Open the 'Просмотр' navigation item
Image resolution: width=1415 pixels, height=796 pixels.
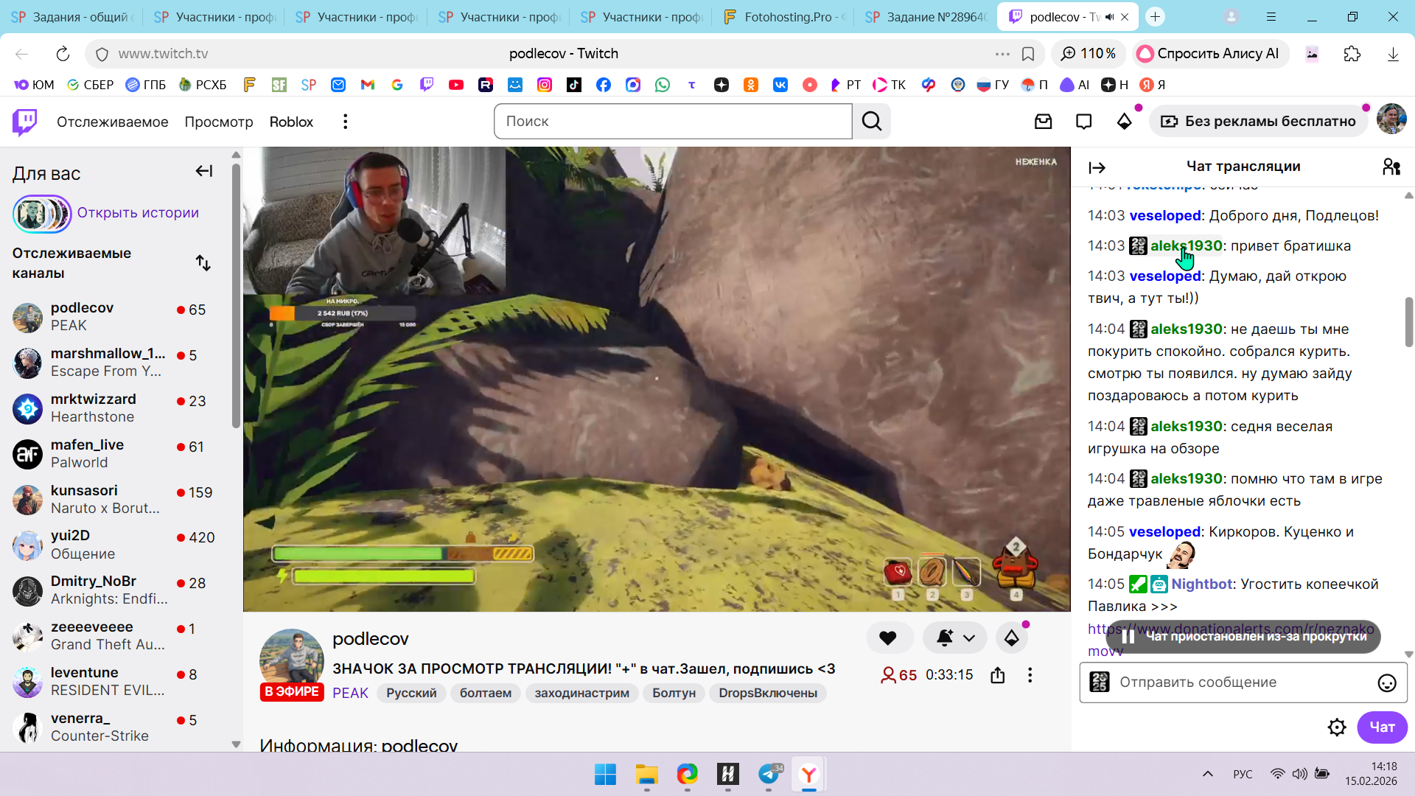point(219,122)
